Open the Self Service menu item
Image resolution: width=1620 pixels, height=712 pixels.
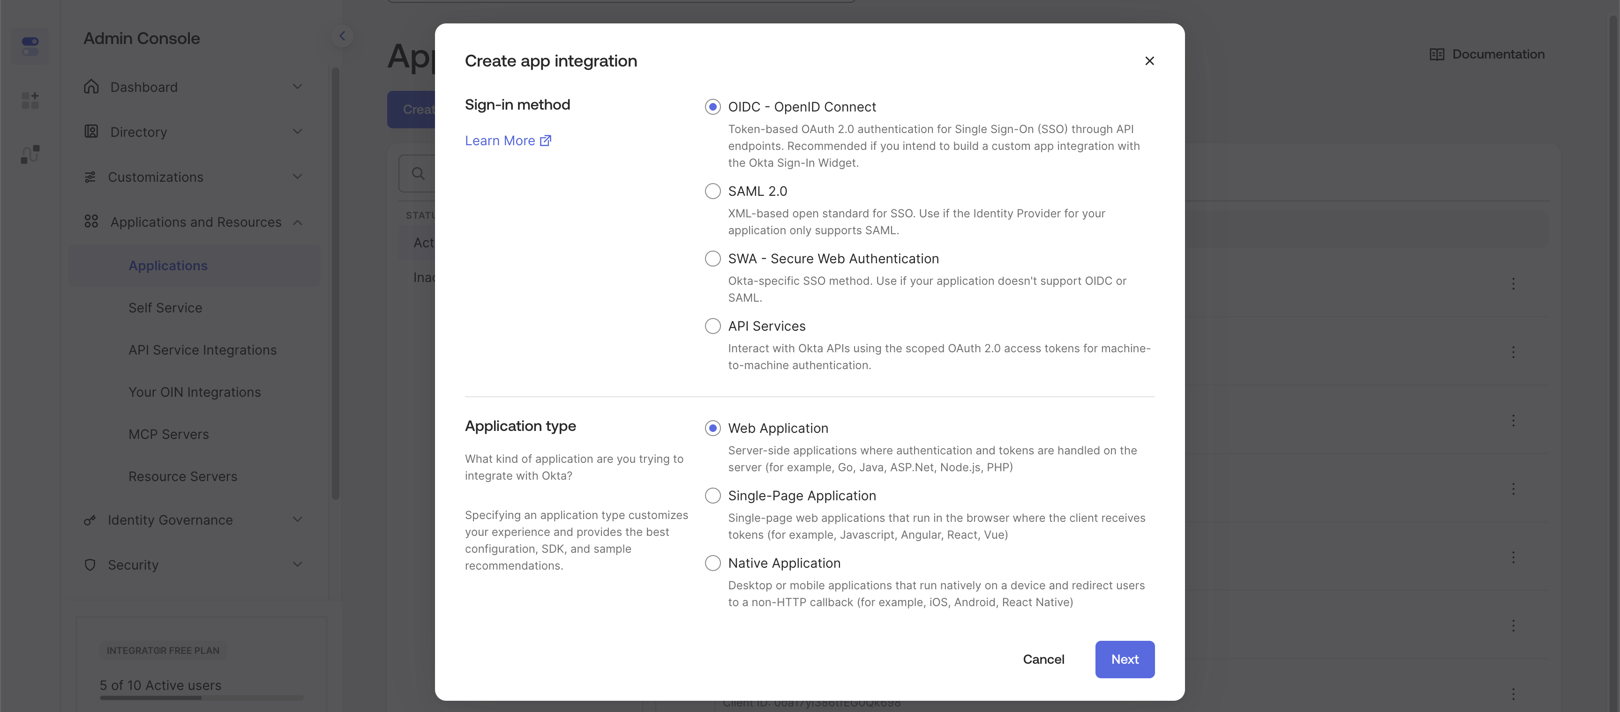tap(165, 307)
